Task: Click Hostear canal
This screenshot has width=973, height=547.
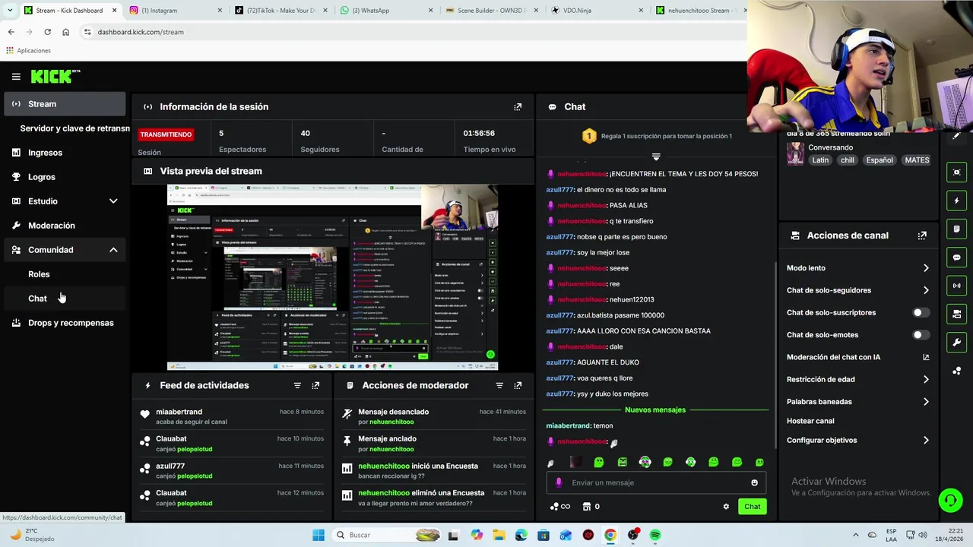Action: (810, 421)
